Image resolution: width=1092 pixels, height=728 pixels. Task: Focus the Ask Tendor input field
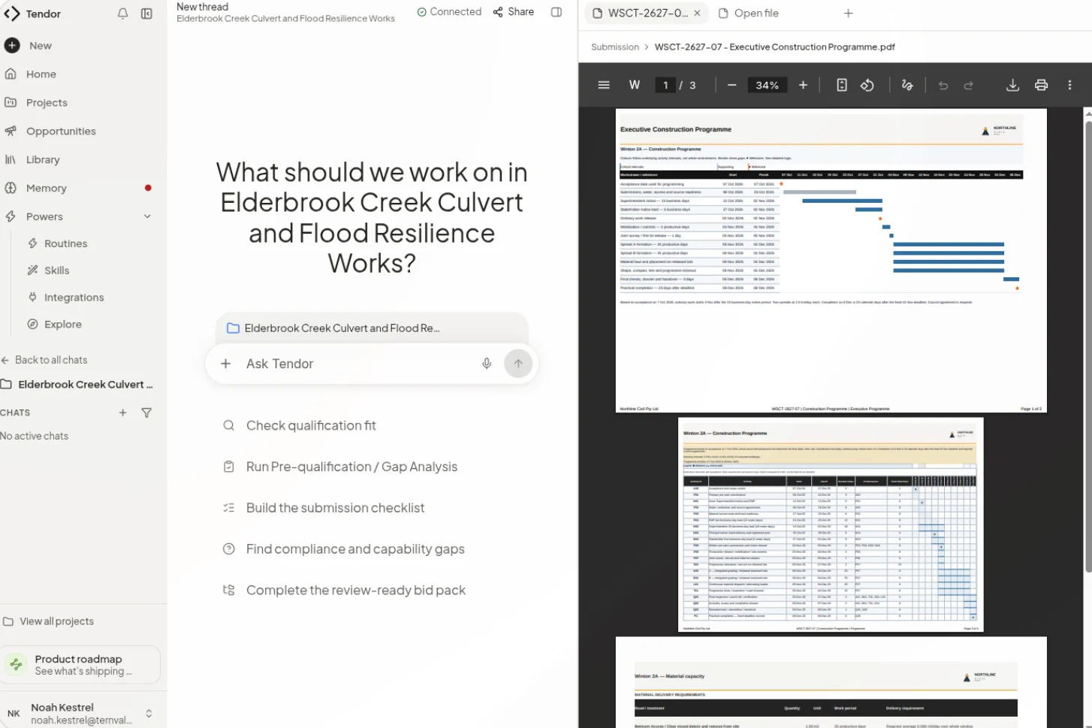(x=357, y=364)
